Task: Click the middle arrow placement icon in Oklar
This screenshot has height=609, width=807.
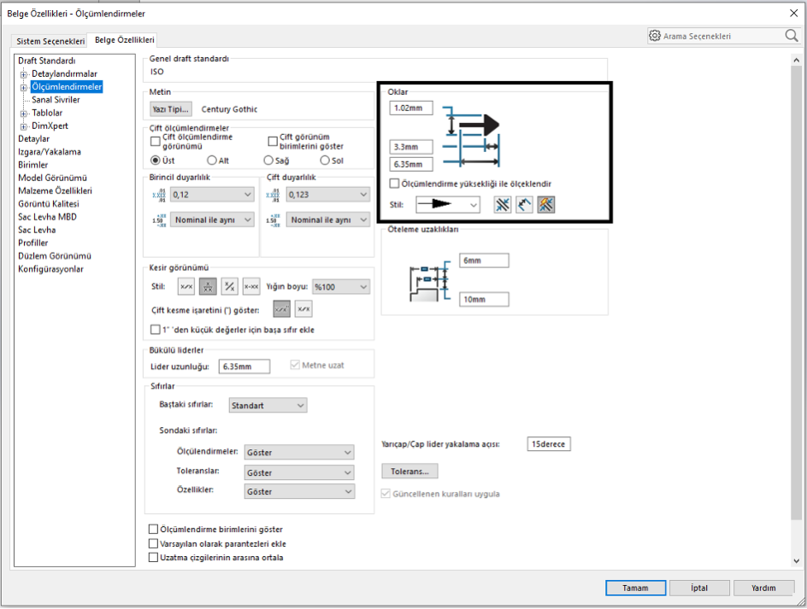Action: tap(524, 204)
